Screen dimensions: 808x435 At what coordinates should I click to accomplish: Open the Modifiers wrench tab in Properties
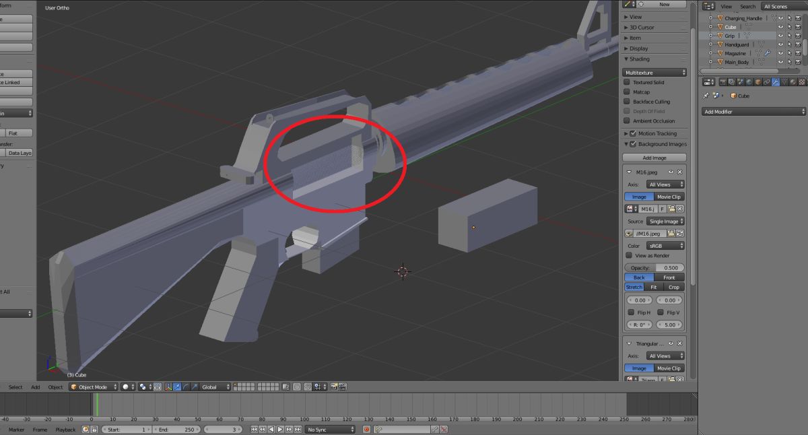(x=776, y=81)
